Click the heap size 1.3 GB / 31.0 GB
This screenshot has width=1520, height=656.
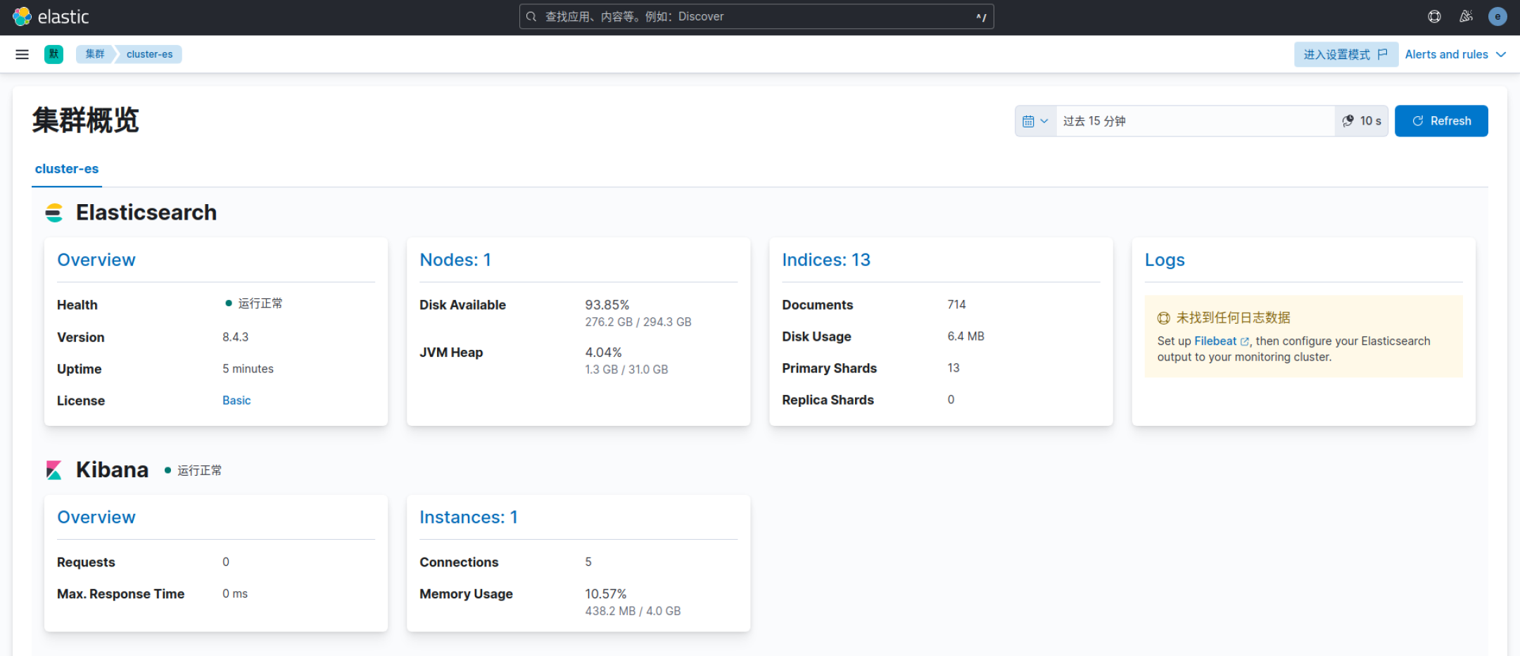click(x=627, y=370)
